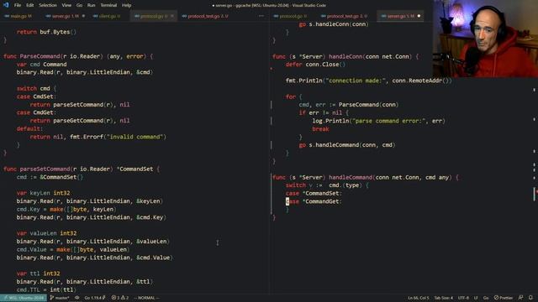Click Prettier status item
Viewport: 538px width, 302px height.
pyautogui.click(x=504, y=298)
